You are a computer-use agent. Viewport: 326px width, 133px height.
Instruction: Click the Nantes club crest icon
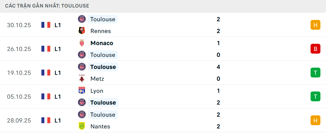click(82, 126)
